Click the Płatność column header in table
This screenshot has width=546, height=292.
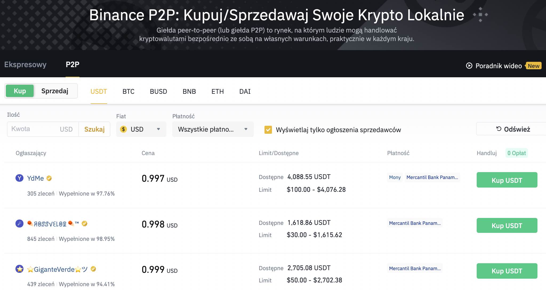pyautogui.click(x=398, y=153)
